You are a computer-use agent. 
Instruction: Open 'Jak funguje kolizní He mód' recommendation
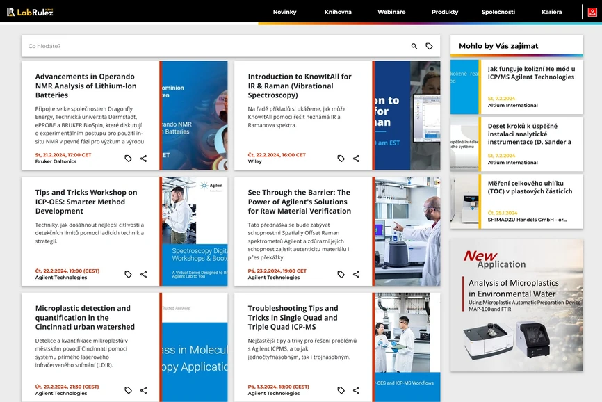[x=531, y=73]
